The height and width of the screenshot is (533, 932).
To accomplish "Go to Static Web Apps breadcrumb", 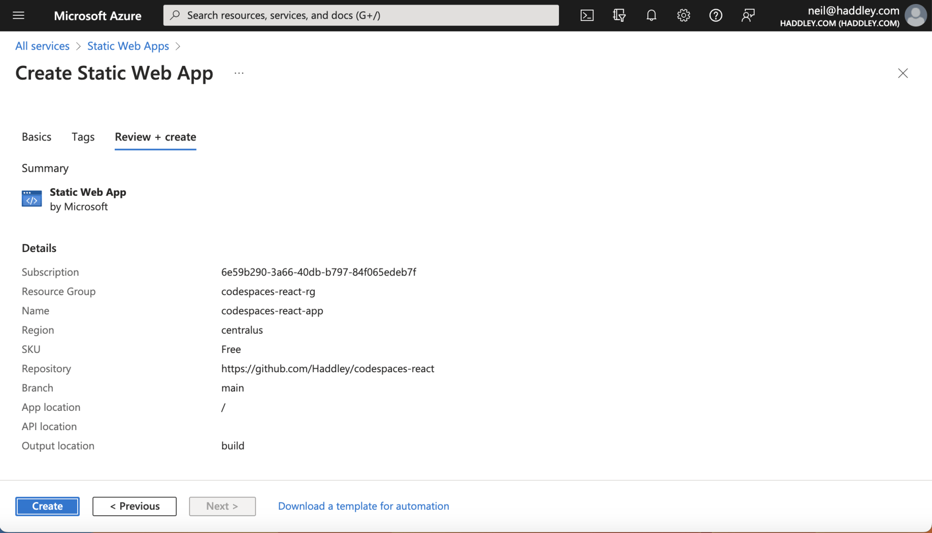I will (128, 46).
